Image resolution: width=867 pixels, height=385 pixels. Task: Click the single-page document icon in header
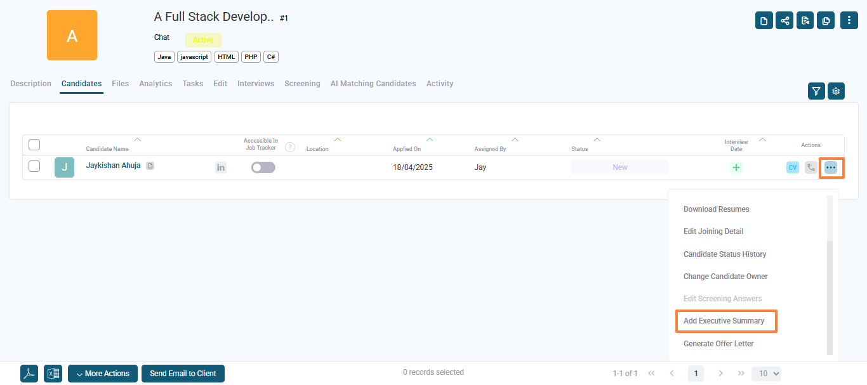coord(764,20)
